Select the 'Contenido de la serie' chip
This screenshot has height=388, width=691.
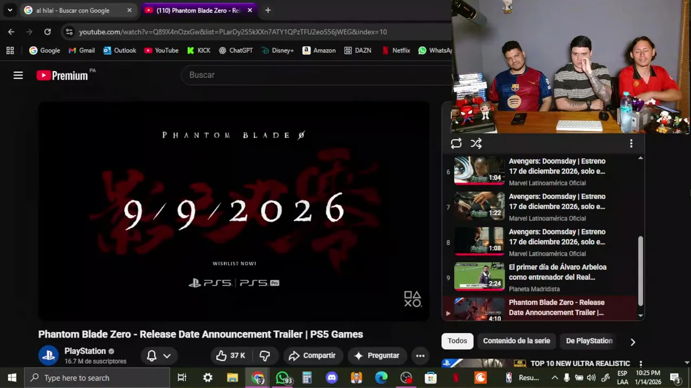[x=517, y=341]
